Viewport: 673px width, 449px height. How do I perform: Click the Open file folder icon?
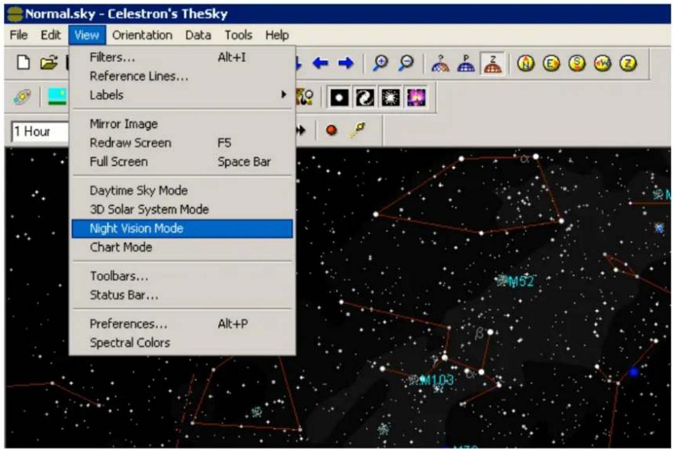point(48,63)
